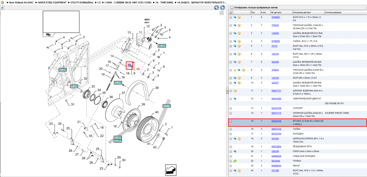The image size is (367, 177).
Task: Click the plus icon in the table header
Action: 231,12
